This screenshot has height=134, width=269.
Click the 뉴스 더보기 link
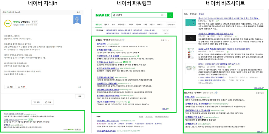[x=259, y=88]
